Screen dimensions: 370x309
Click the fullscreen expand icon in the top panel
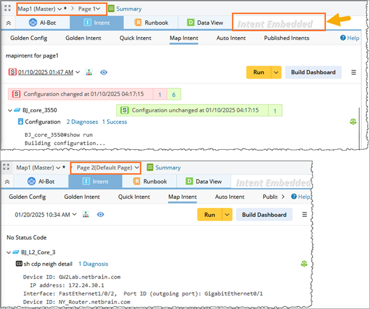(8, 8)
